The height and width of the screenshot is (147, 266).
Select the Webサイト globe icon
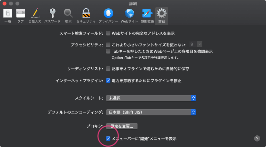tap(129, 15)
